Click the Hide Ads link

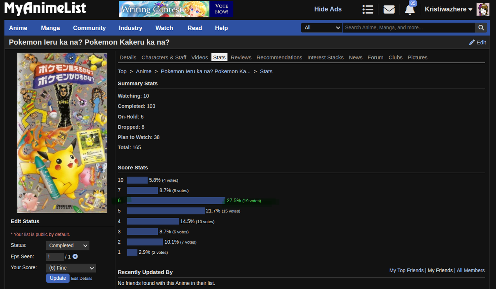(x=328, y=9)
